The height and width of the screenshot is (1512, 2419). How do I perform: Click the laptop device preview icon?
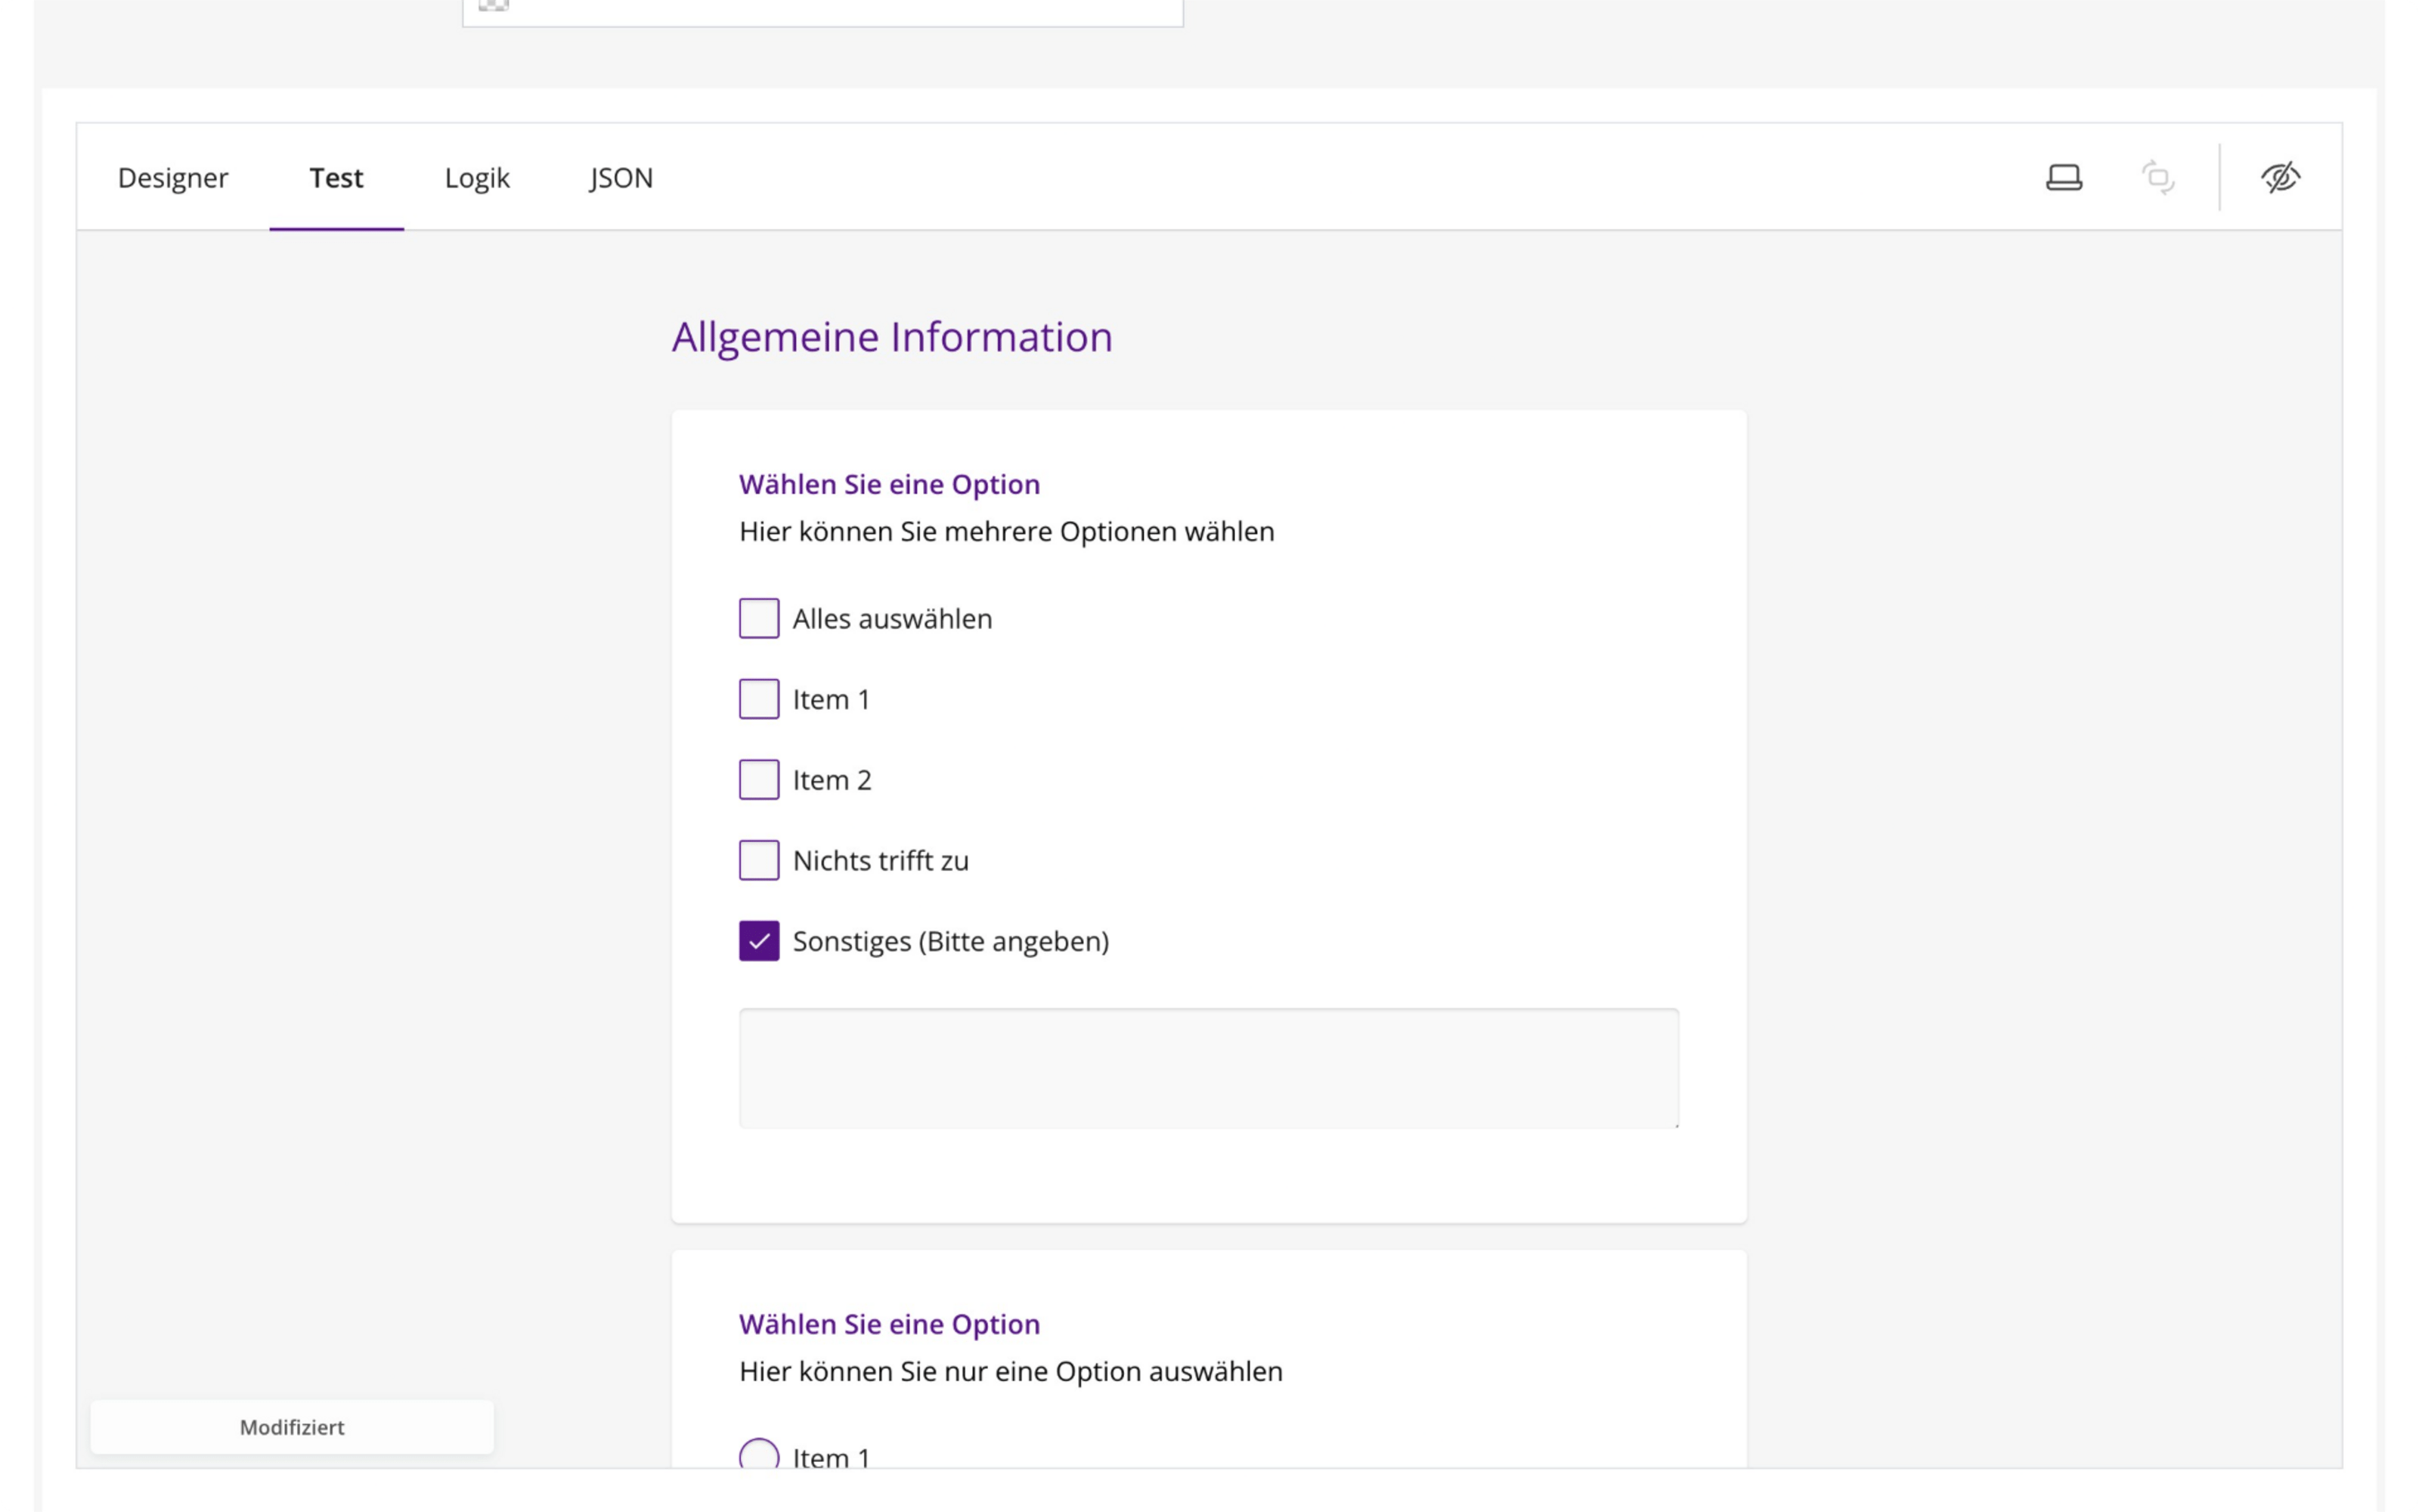pyautogui.click(x=2063, y=178)
